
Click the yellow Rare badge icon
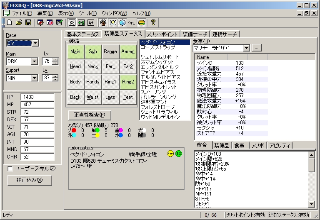coord(170,154)
